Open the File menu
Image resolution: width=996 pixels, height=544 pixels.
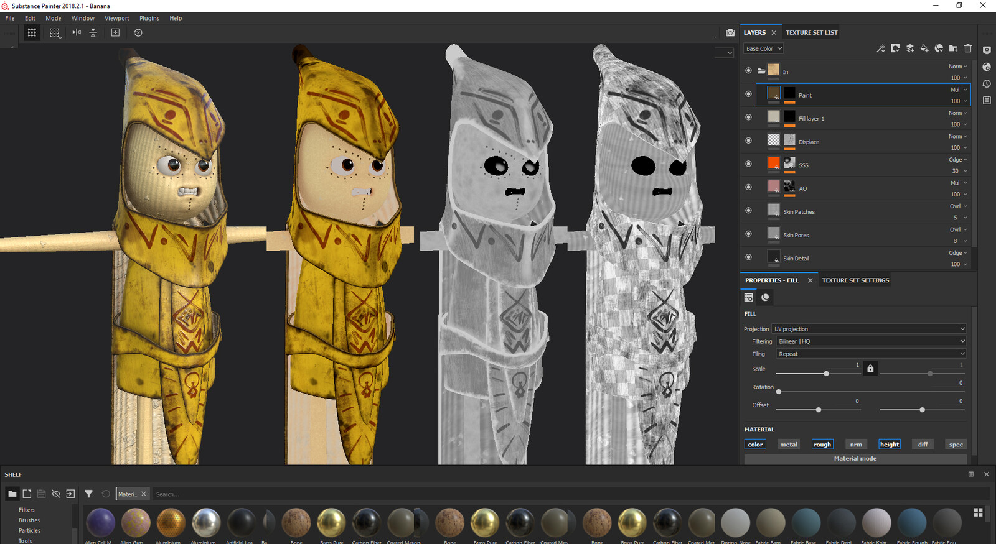[10, 18]
